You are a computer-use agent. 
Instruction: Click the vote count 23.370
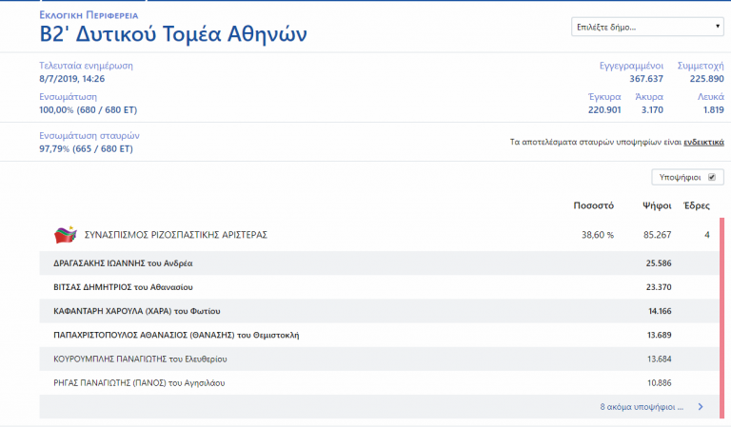point(659,287)
